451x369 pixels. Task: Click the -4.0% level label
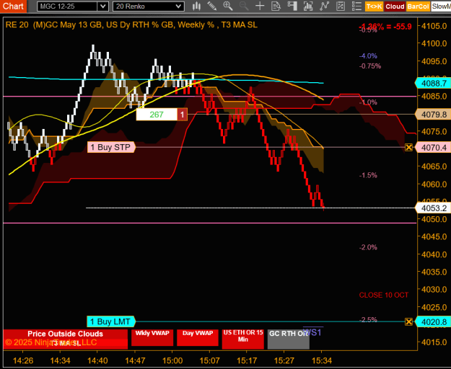click(368, 56)
